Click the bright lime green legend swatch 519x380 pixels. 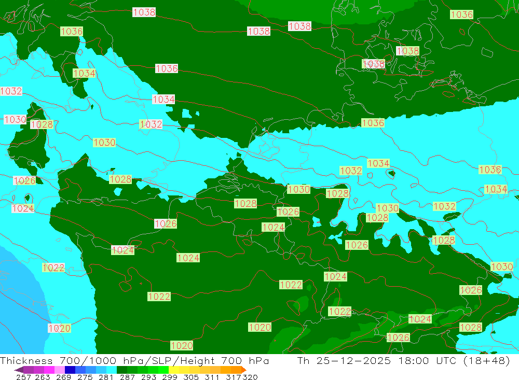(163, 370)
